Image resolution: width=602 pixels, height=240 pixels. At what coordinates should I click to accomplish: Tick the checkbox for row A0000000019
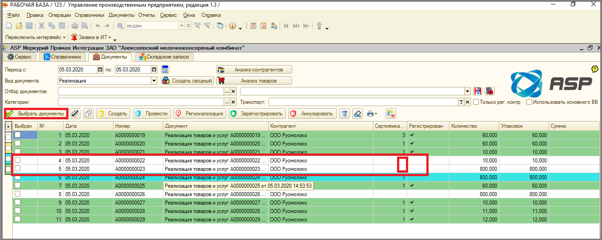point(18,135)
